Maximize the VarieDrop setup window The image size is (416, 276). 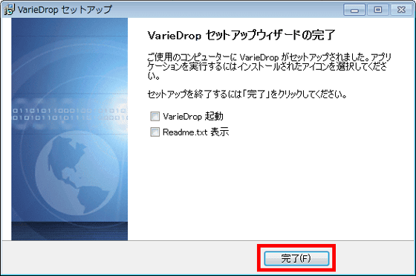coord(378,10)
